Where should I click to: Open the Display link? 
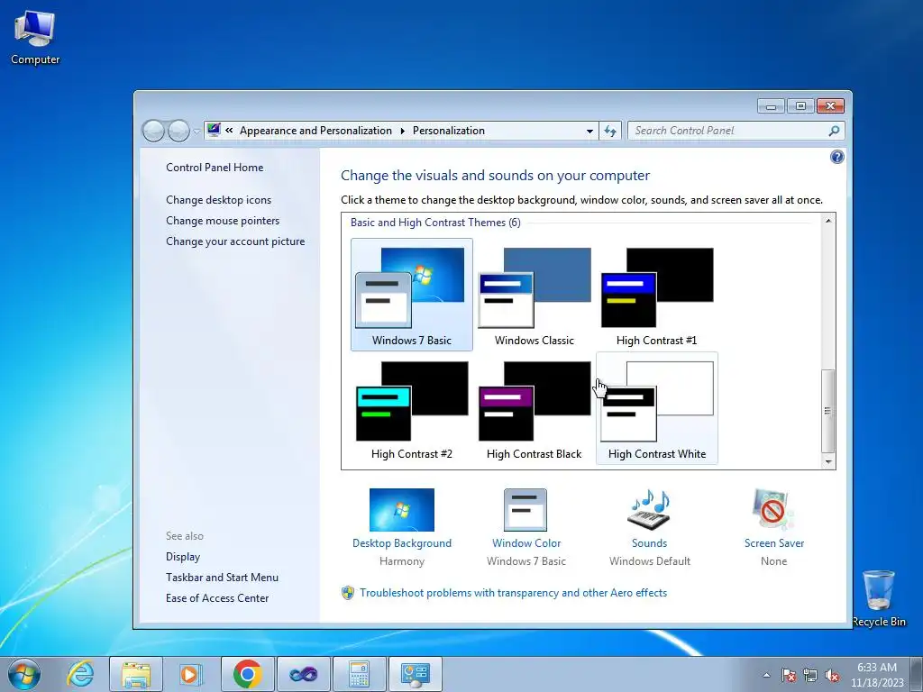click(x=182, y=557)
